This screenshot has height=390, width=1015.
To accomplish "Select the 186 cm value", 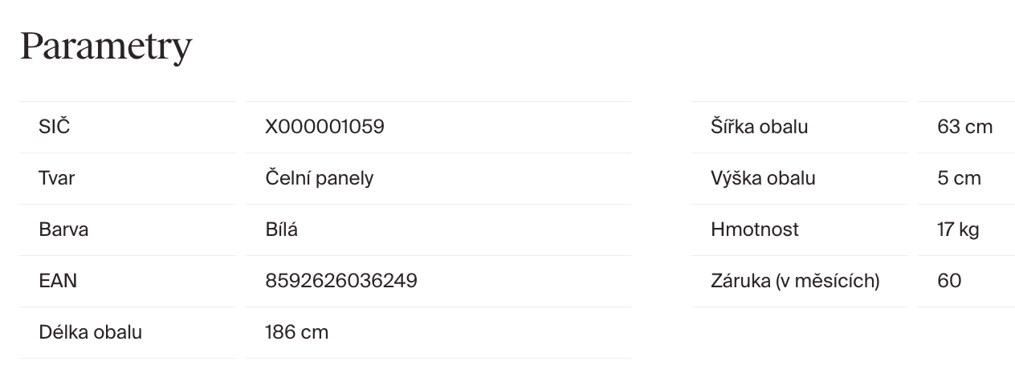I will 296,332.
